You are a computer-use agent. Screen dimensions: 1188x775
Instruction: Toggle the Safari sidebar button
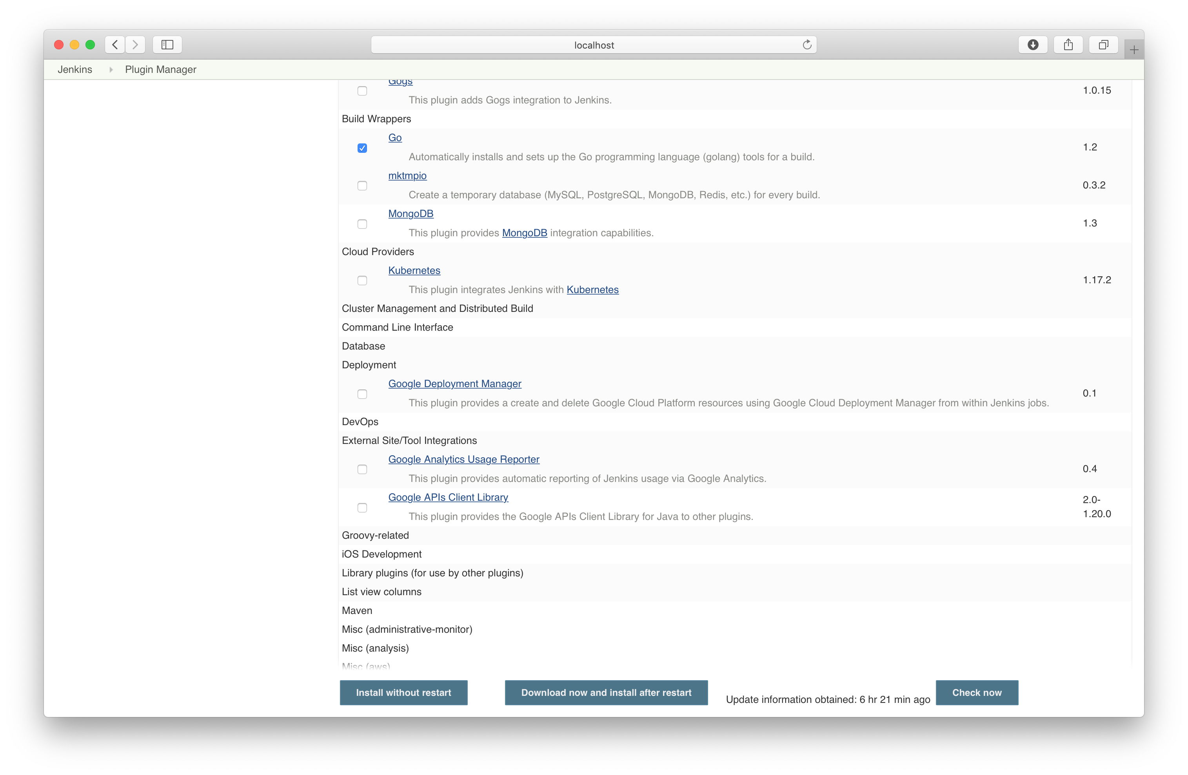coord(167,45)
